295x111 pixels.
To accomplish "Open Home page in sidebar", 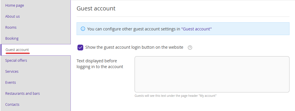I will click(x=15, y=6).
